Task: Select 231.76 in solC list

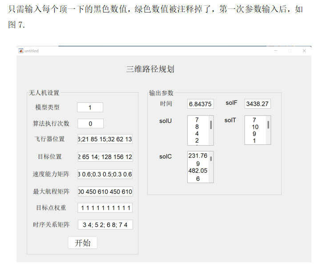Action: [x=198, y=155]
